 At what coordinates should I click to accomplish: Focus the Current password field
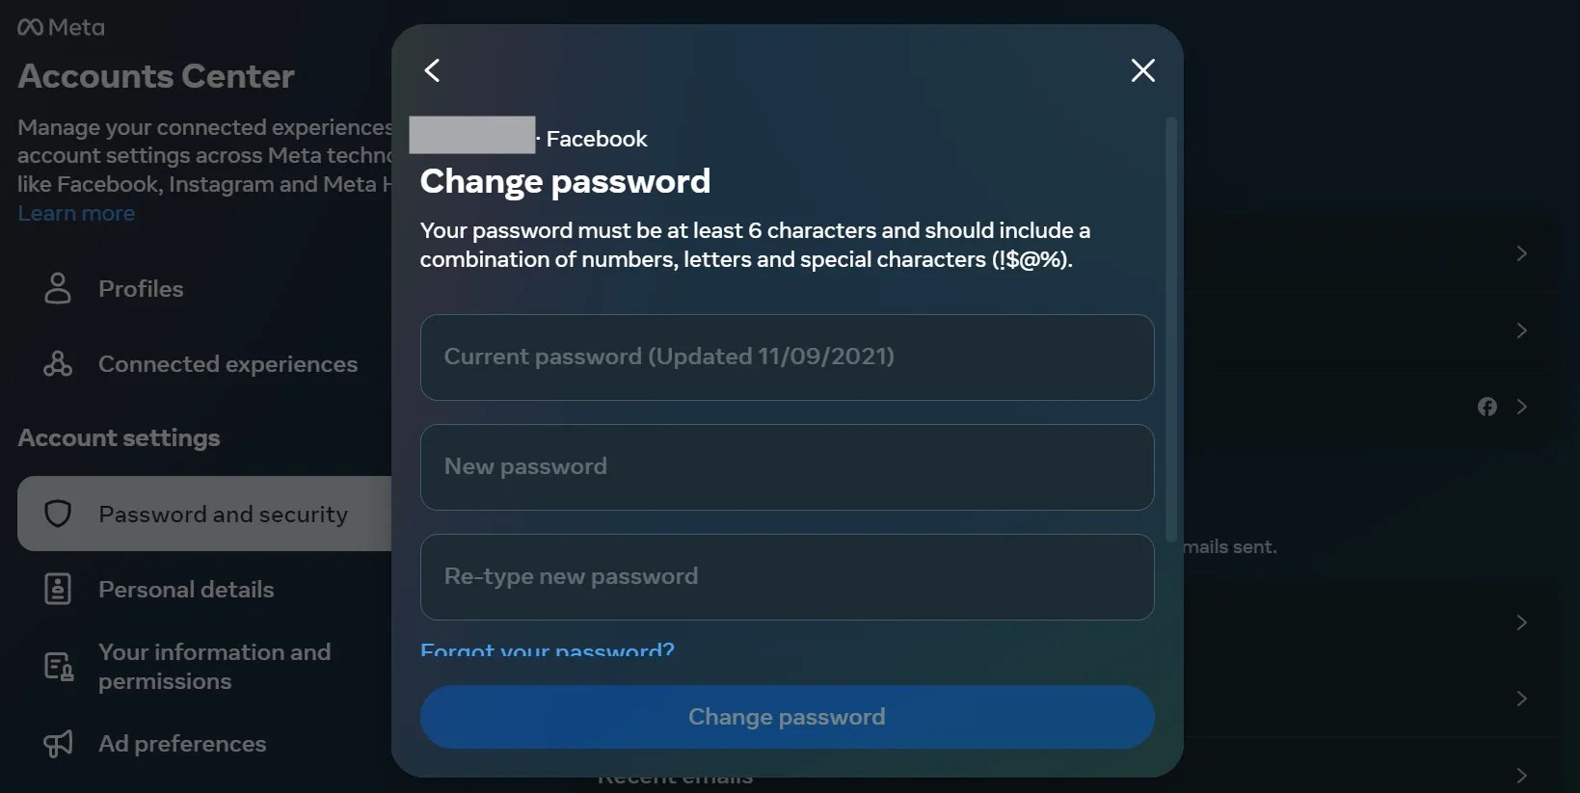[787, 357]
